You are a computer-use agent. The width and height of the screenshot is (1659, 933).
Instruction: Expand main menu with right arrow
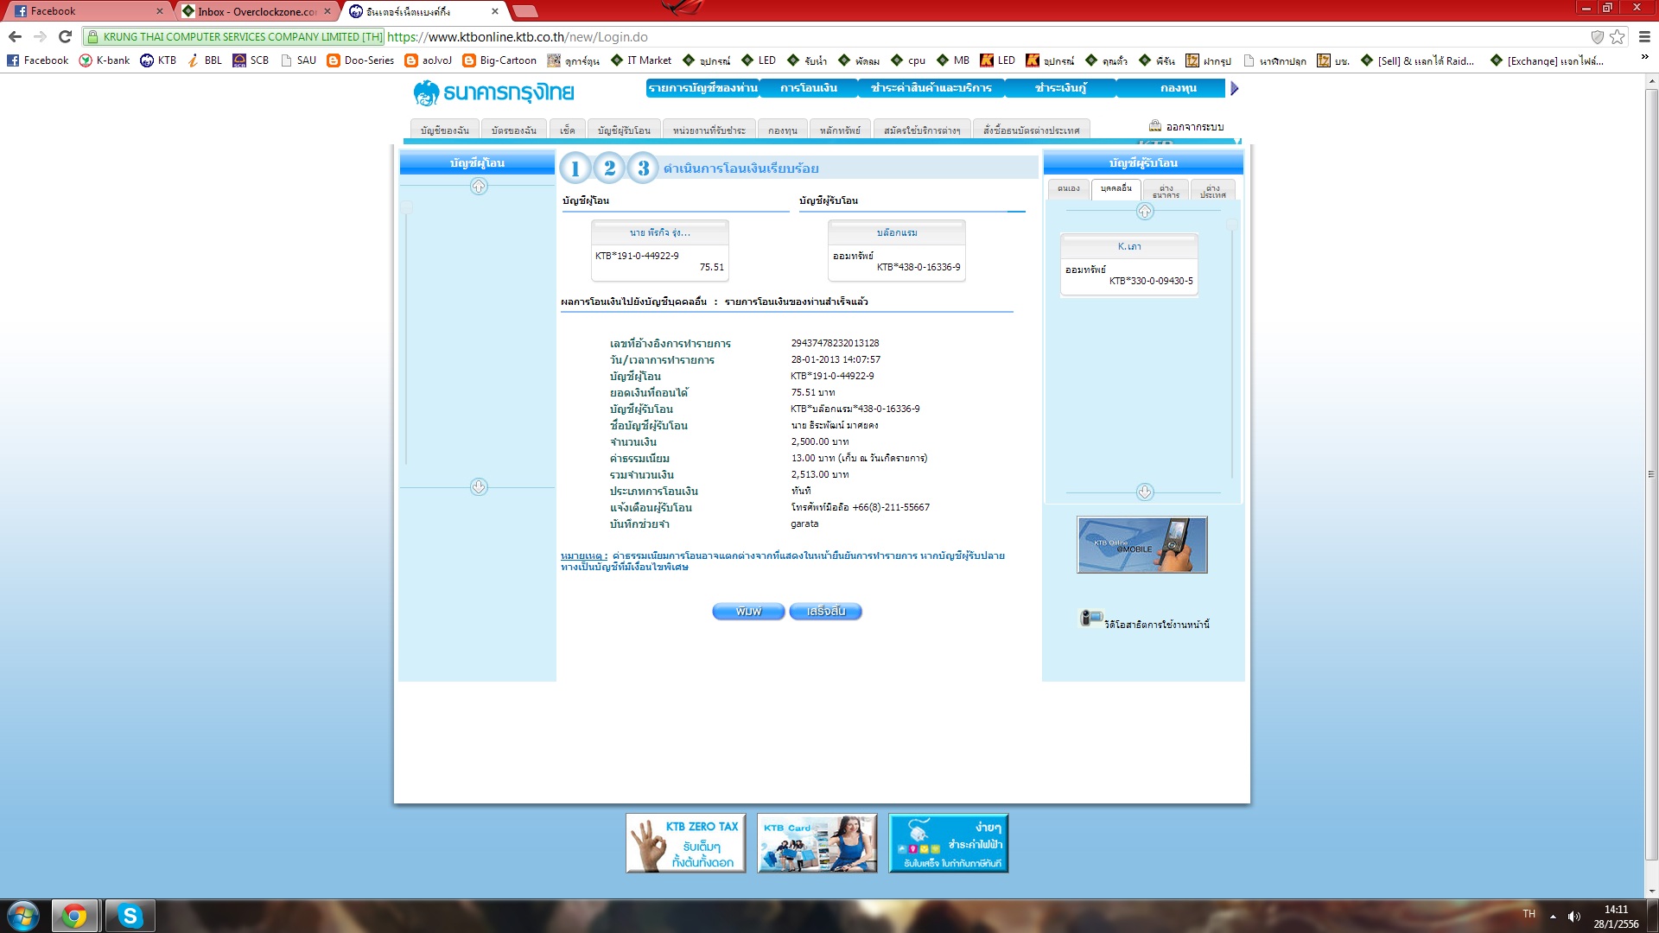tap(1235, 88)
